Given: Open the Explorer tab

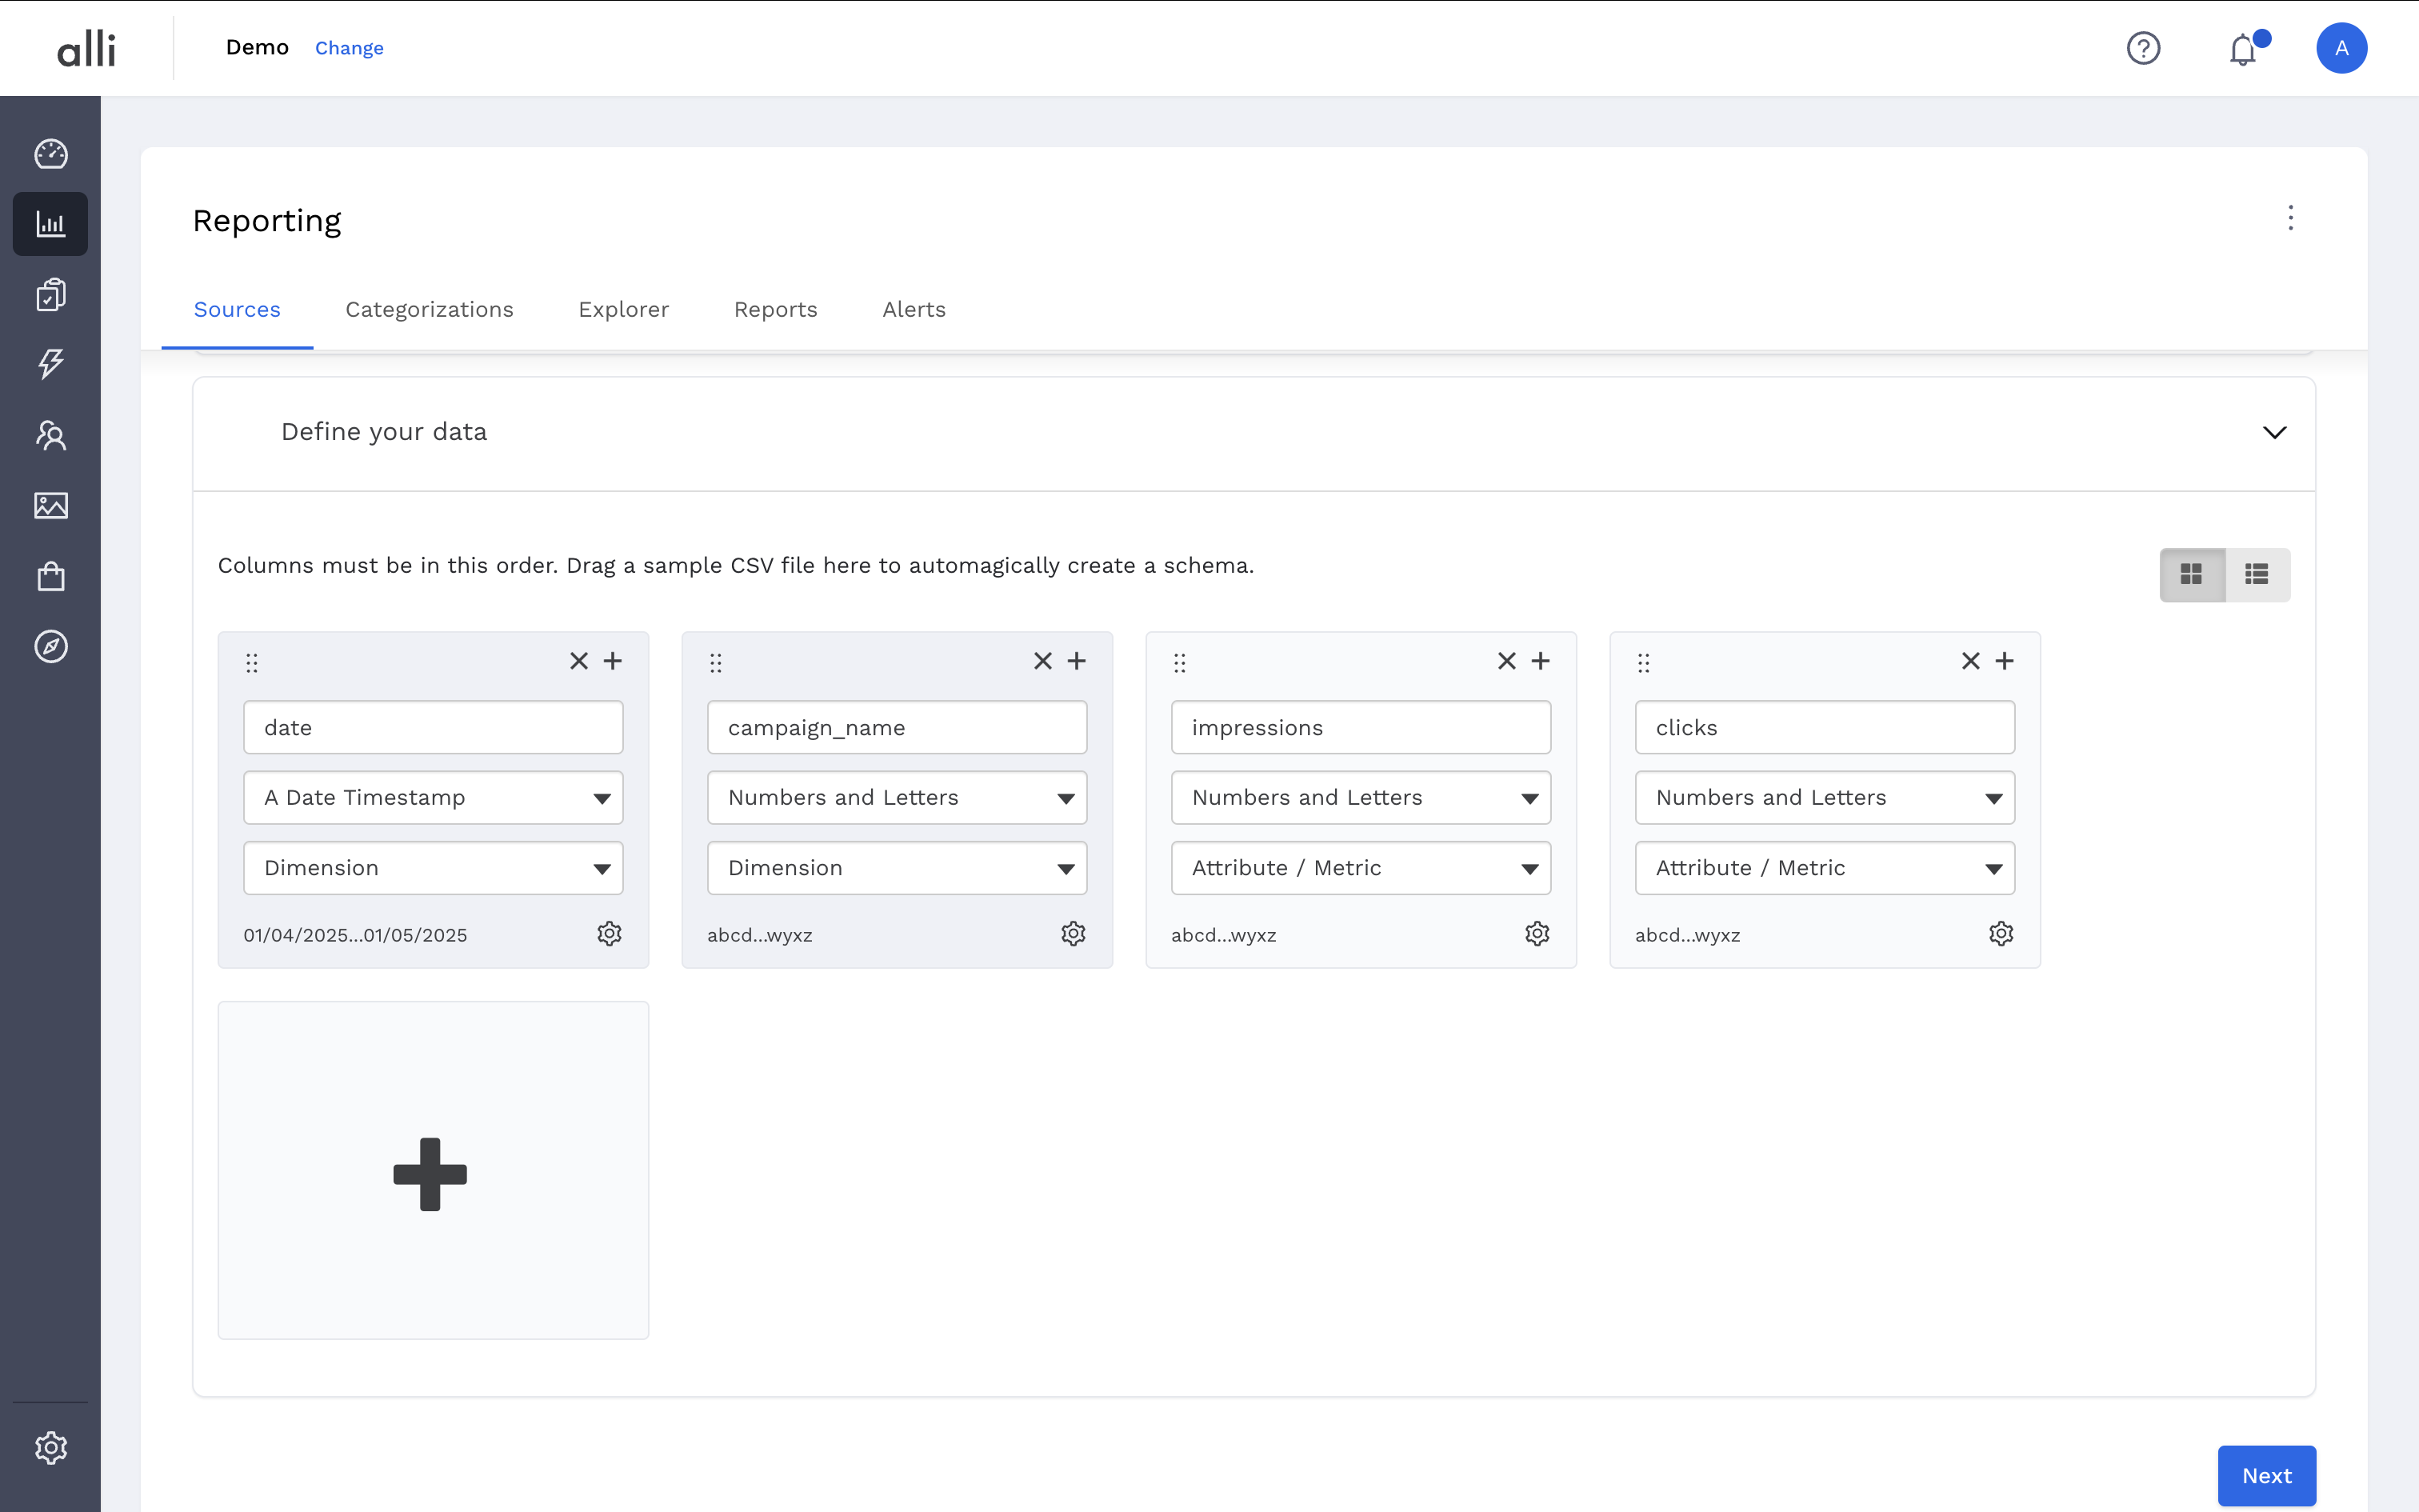Looking at the screenshot, I should click(x=622, y=310).
